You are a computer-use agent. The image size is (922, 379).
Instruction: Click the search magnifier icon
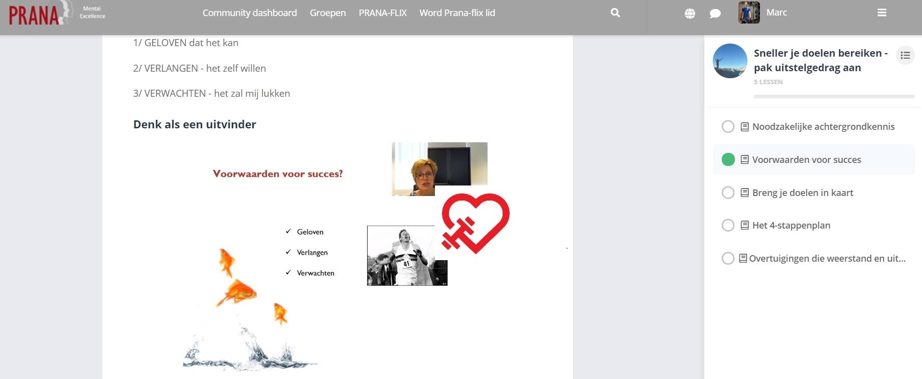[615, 13]
